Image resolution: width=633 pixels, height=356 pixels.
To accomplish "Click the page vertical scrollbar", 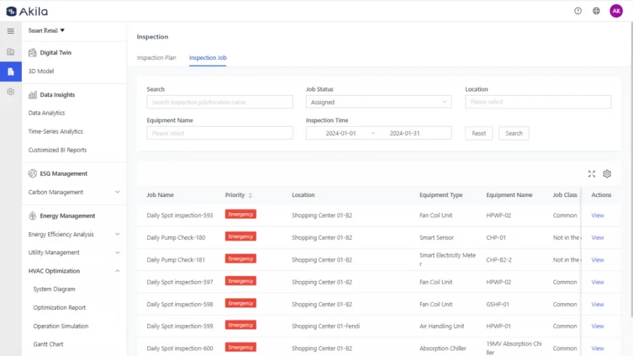I will [x=630, y=169].
